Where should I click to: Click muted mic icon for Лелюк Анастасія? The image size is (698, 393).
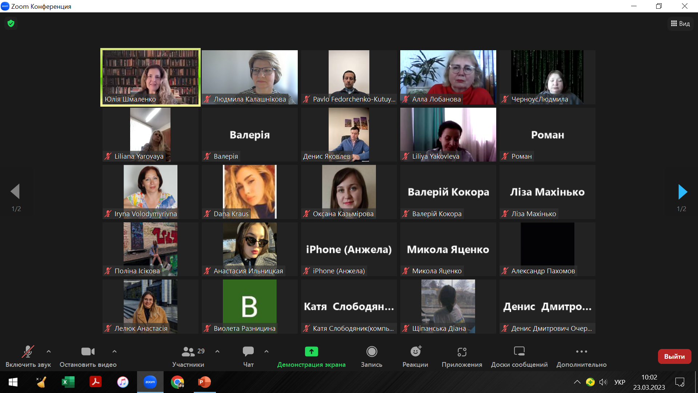(x=108, y=329)
